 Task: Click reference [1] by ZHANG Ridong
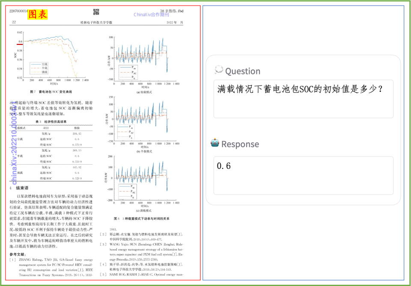(x=51, y=267)
